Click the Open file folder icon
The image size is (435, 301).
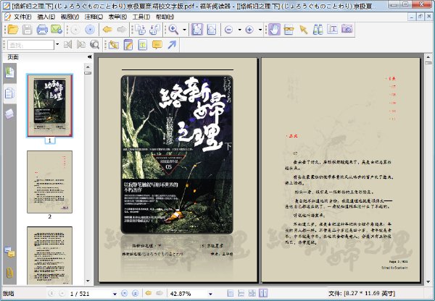click(13, 30)
